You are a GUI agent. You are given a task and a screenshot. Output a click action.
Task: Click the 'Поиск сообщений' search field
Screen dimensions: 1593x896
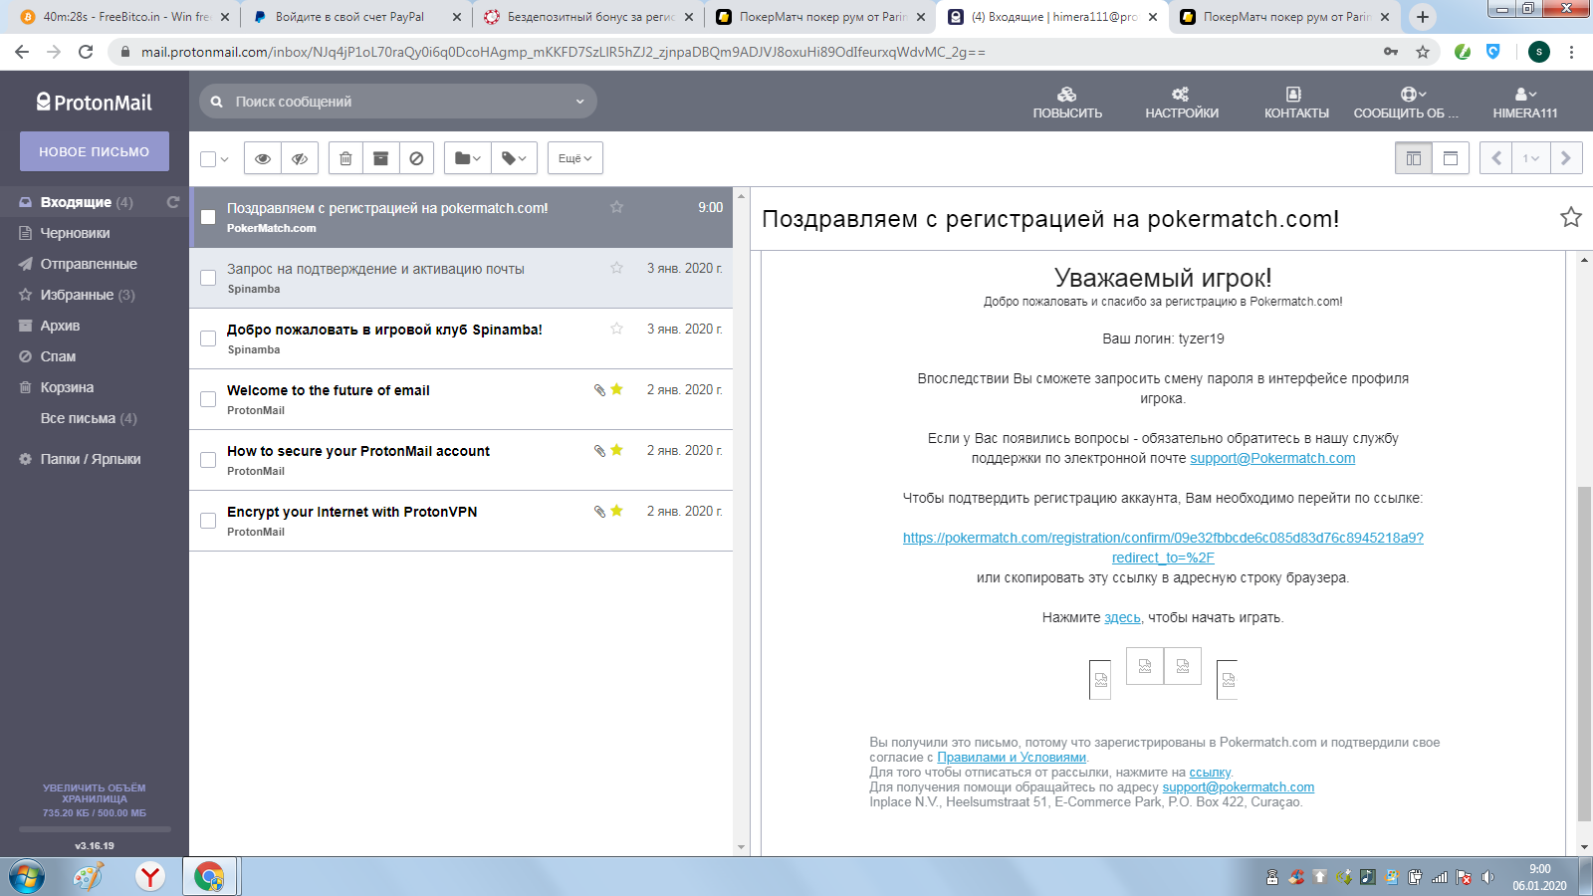pyautogui.click(x=398, y=102)
